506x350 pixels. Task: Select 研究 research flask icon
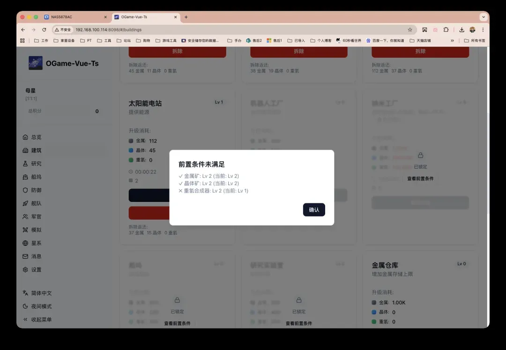(26, 164)
